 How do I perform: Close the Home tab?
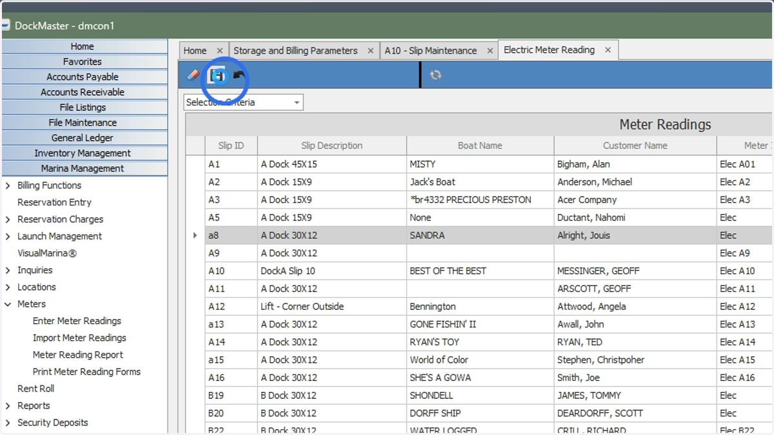point(220,51)
